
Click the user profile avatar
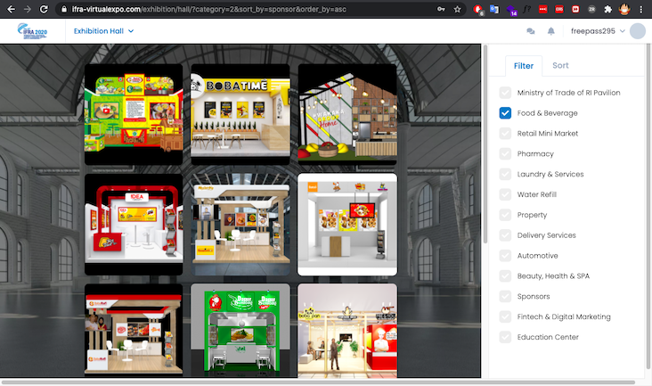(x=637, y=31)
